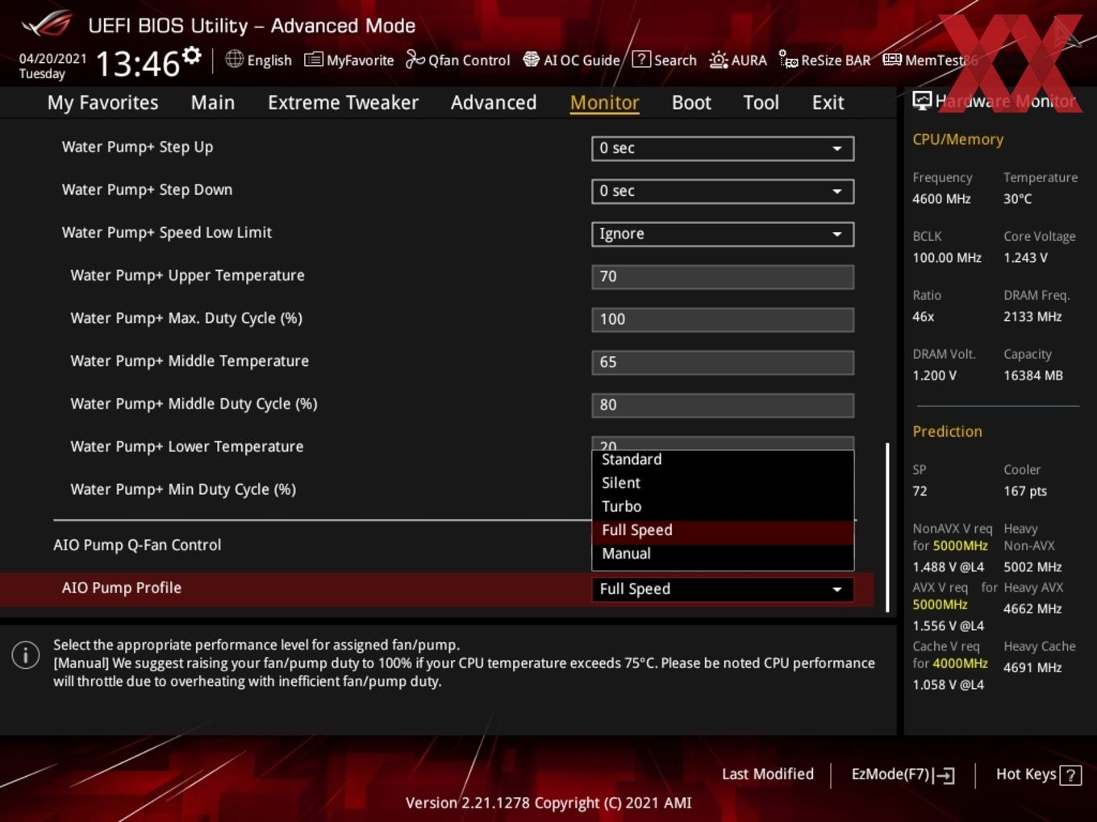Open clock settings gear icon
This screenshot has width=1097, height=822.
coord(192,56)
